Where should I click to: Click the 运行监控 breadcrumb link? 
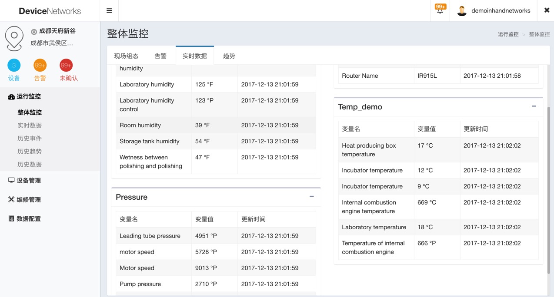[x=508, y=34]
